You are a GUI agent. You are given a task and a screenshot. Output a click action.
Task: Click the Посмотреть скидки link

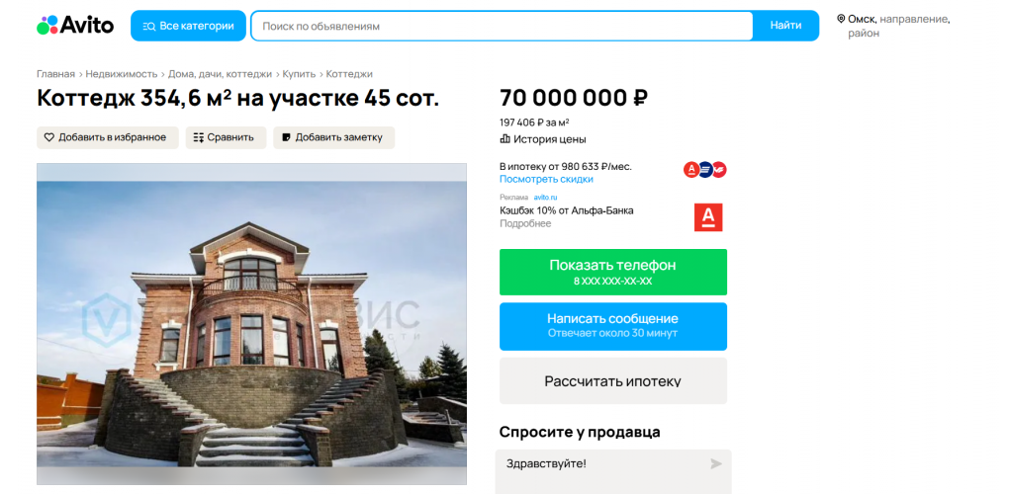(546, 179)
